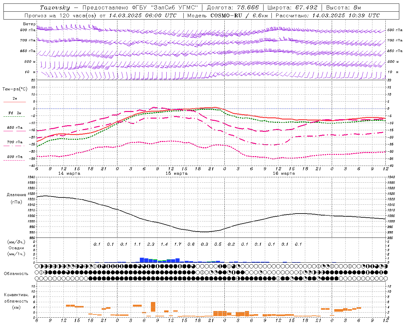Viewport: 404px width, 323px height.
Task: Select the 1.7 precipitation amount value
Action: 178,244
